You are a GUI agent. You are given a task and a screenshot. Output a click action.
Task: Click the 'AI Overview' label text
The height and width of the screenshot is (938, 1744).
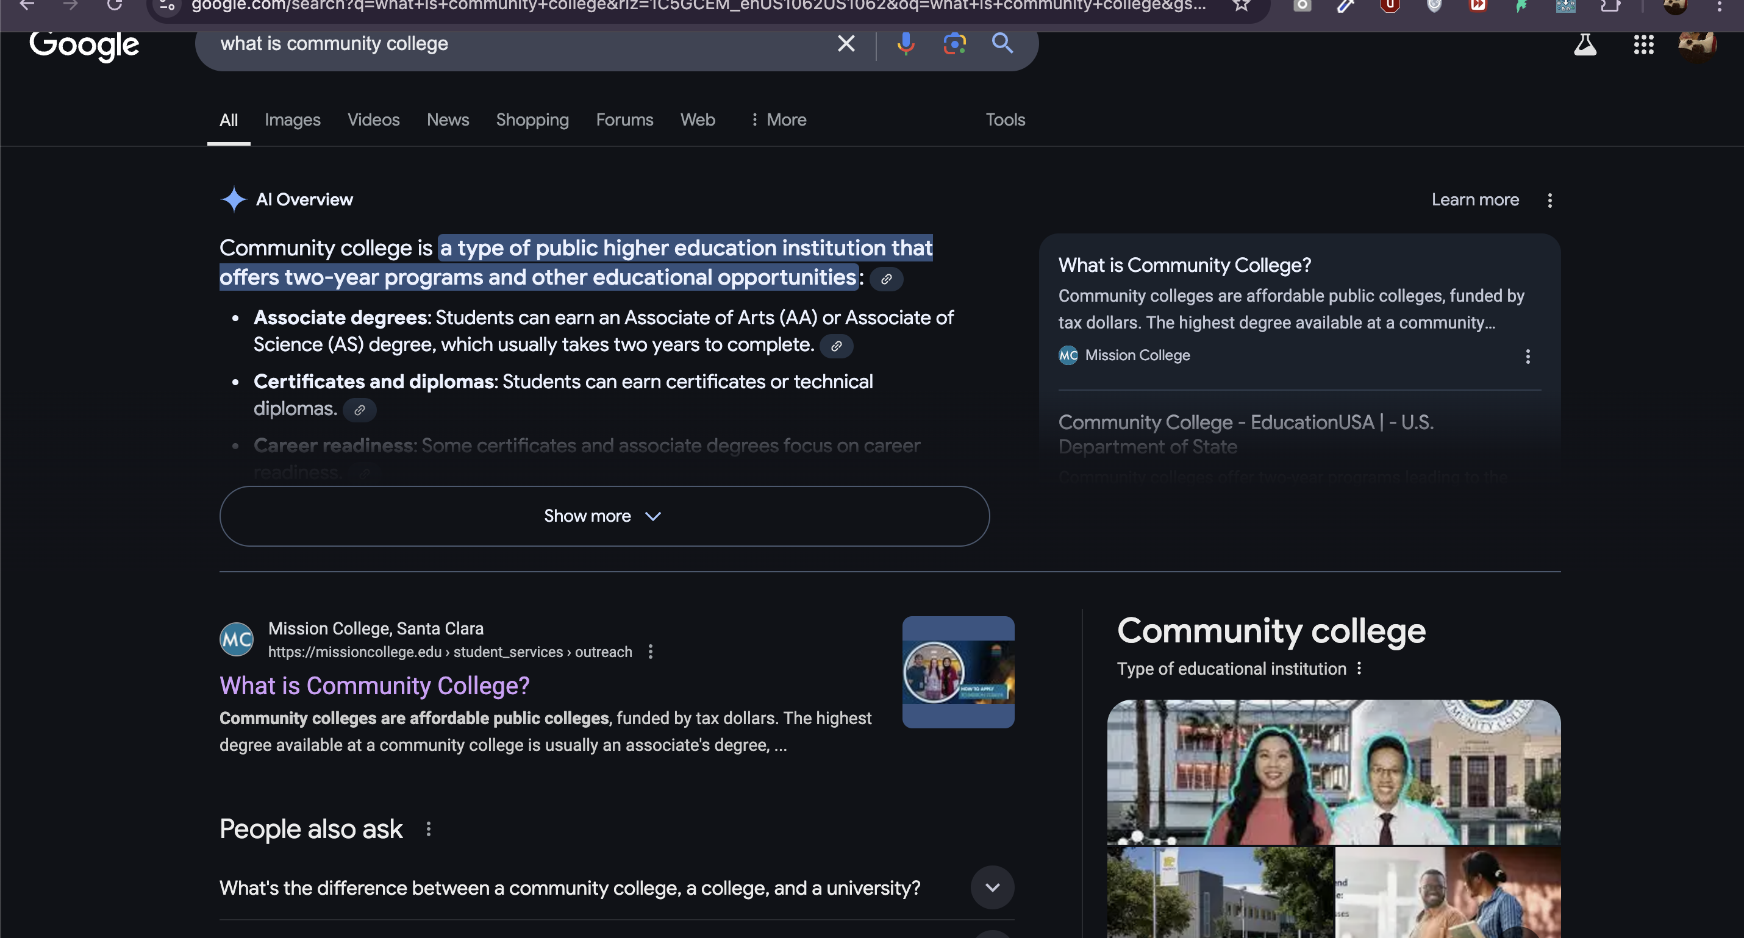point(304,200)
